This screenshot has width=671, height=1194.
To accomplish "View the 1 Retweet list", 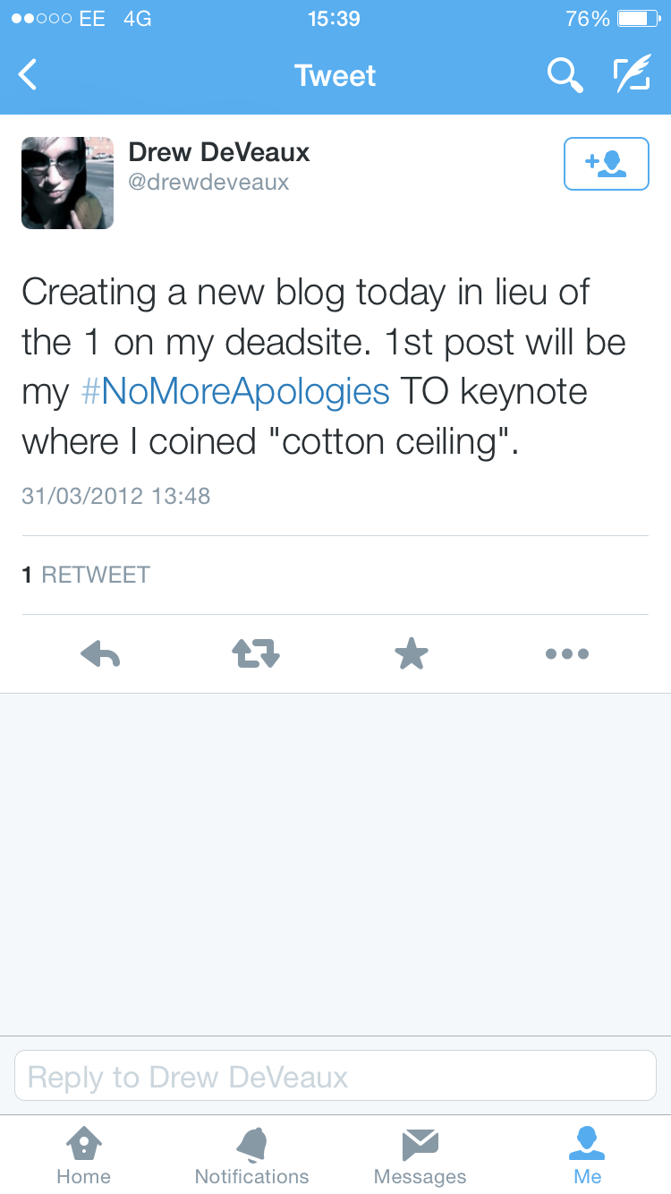I will pyautogui.click(x=86, y=575).
